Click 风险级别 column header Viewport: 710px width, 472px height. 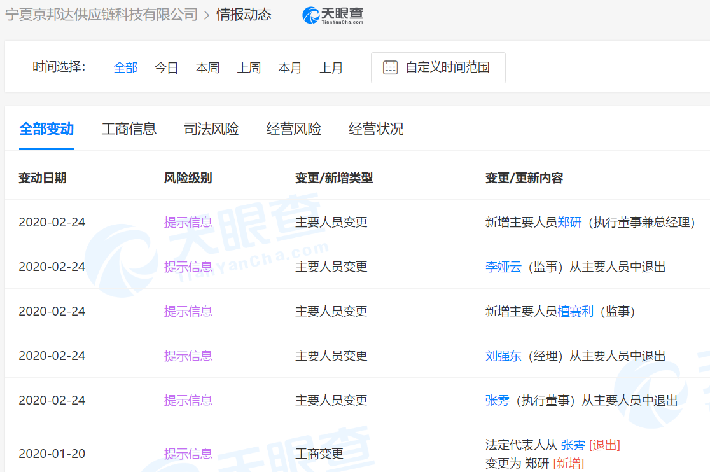[188, 178]
